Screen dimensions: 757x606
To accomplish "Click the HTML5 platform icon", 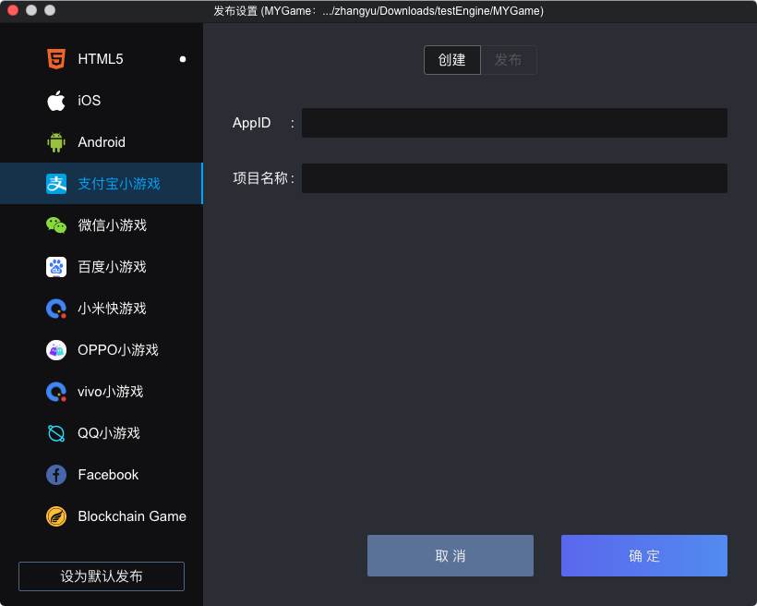I will (x=56, y=59).
